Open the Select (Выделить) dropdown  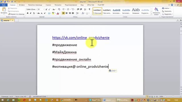tap(167, 14)
